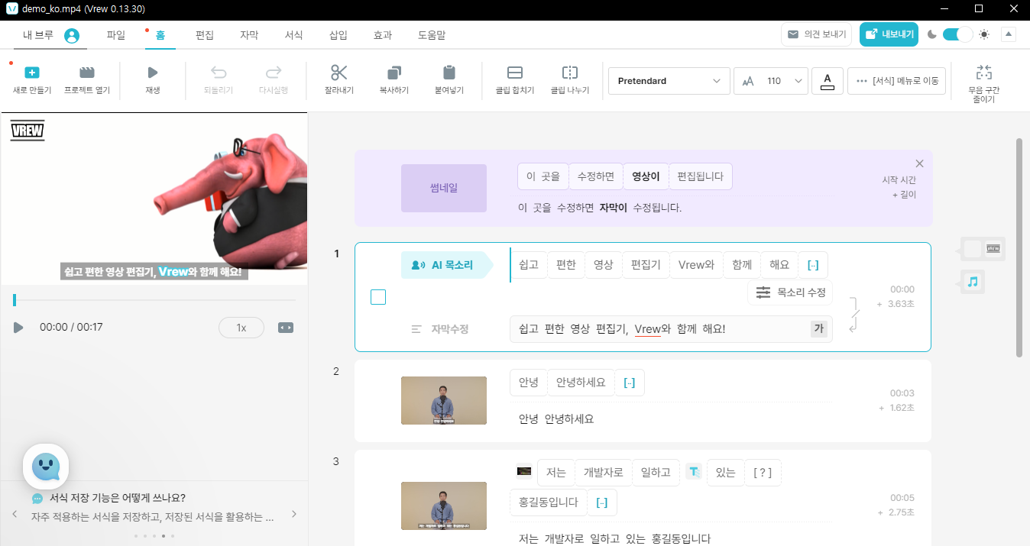Click the 복사하기 copy icon

[394, 73]
